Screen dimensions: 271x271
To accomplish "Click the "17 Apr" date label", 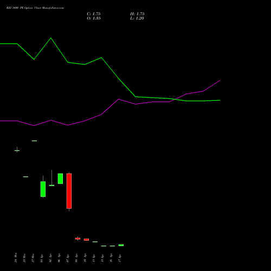I will point(120,258).
